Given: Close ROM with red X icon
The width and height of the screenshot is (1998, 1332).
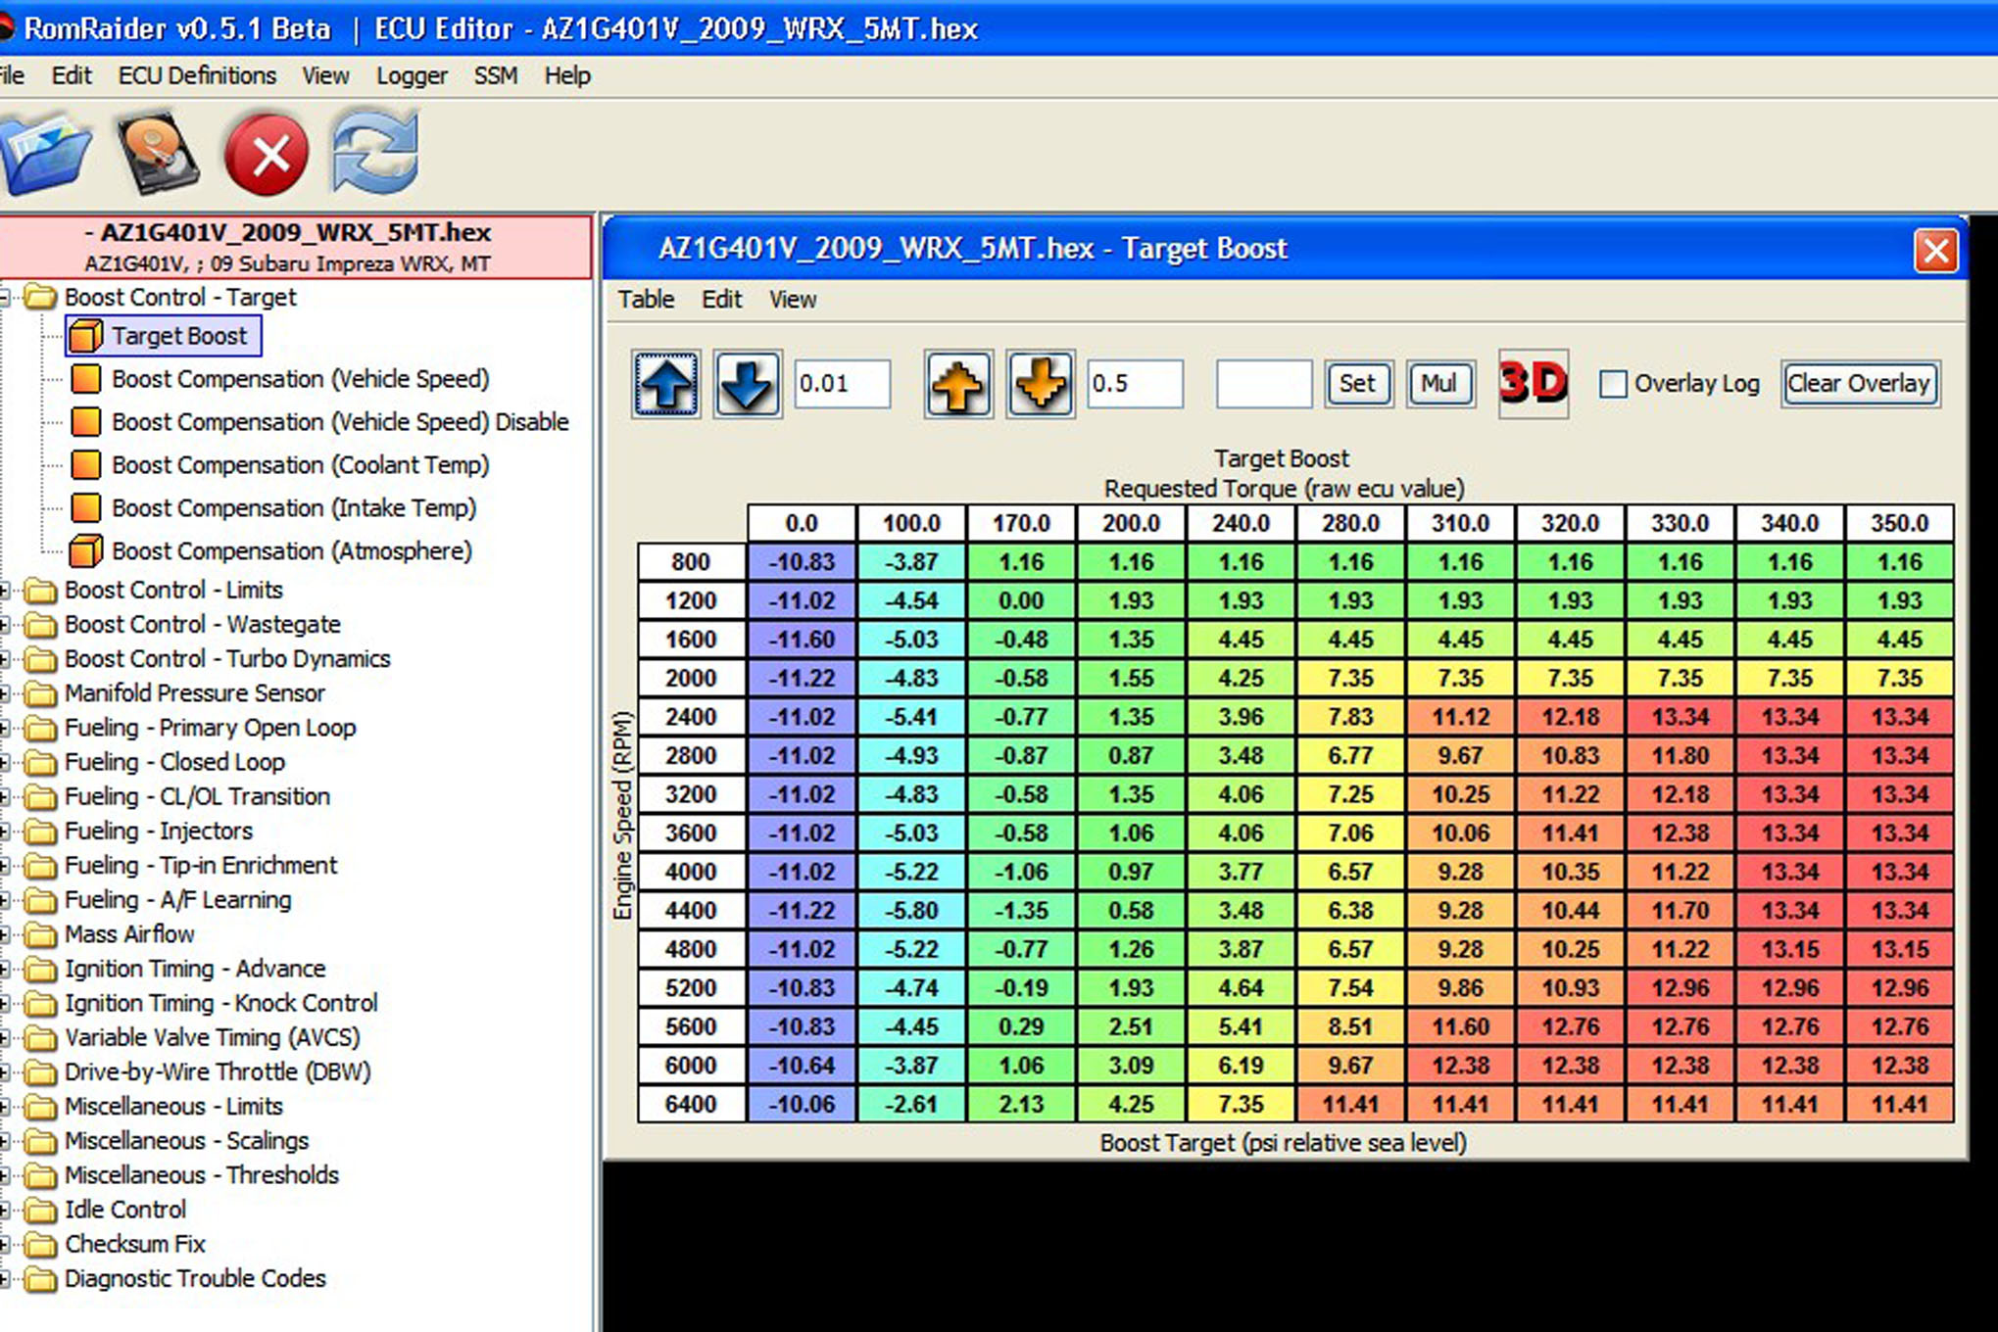Looking at the screenshot, I should (x=267, y=154).
